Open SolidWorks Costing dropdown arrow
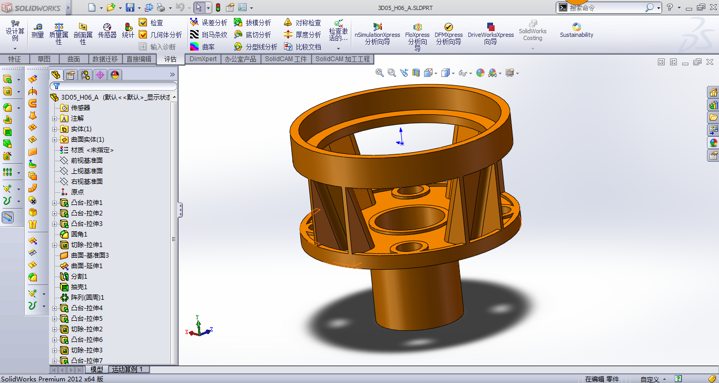The height and width of the screenshot is (383, 719). coord(533,49)
